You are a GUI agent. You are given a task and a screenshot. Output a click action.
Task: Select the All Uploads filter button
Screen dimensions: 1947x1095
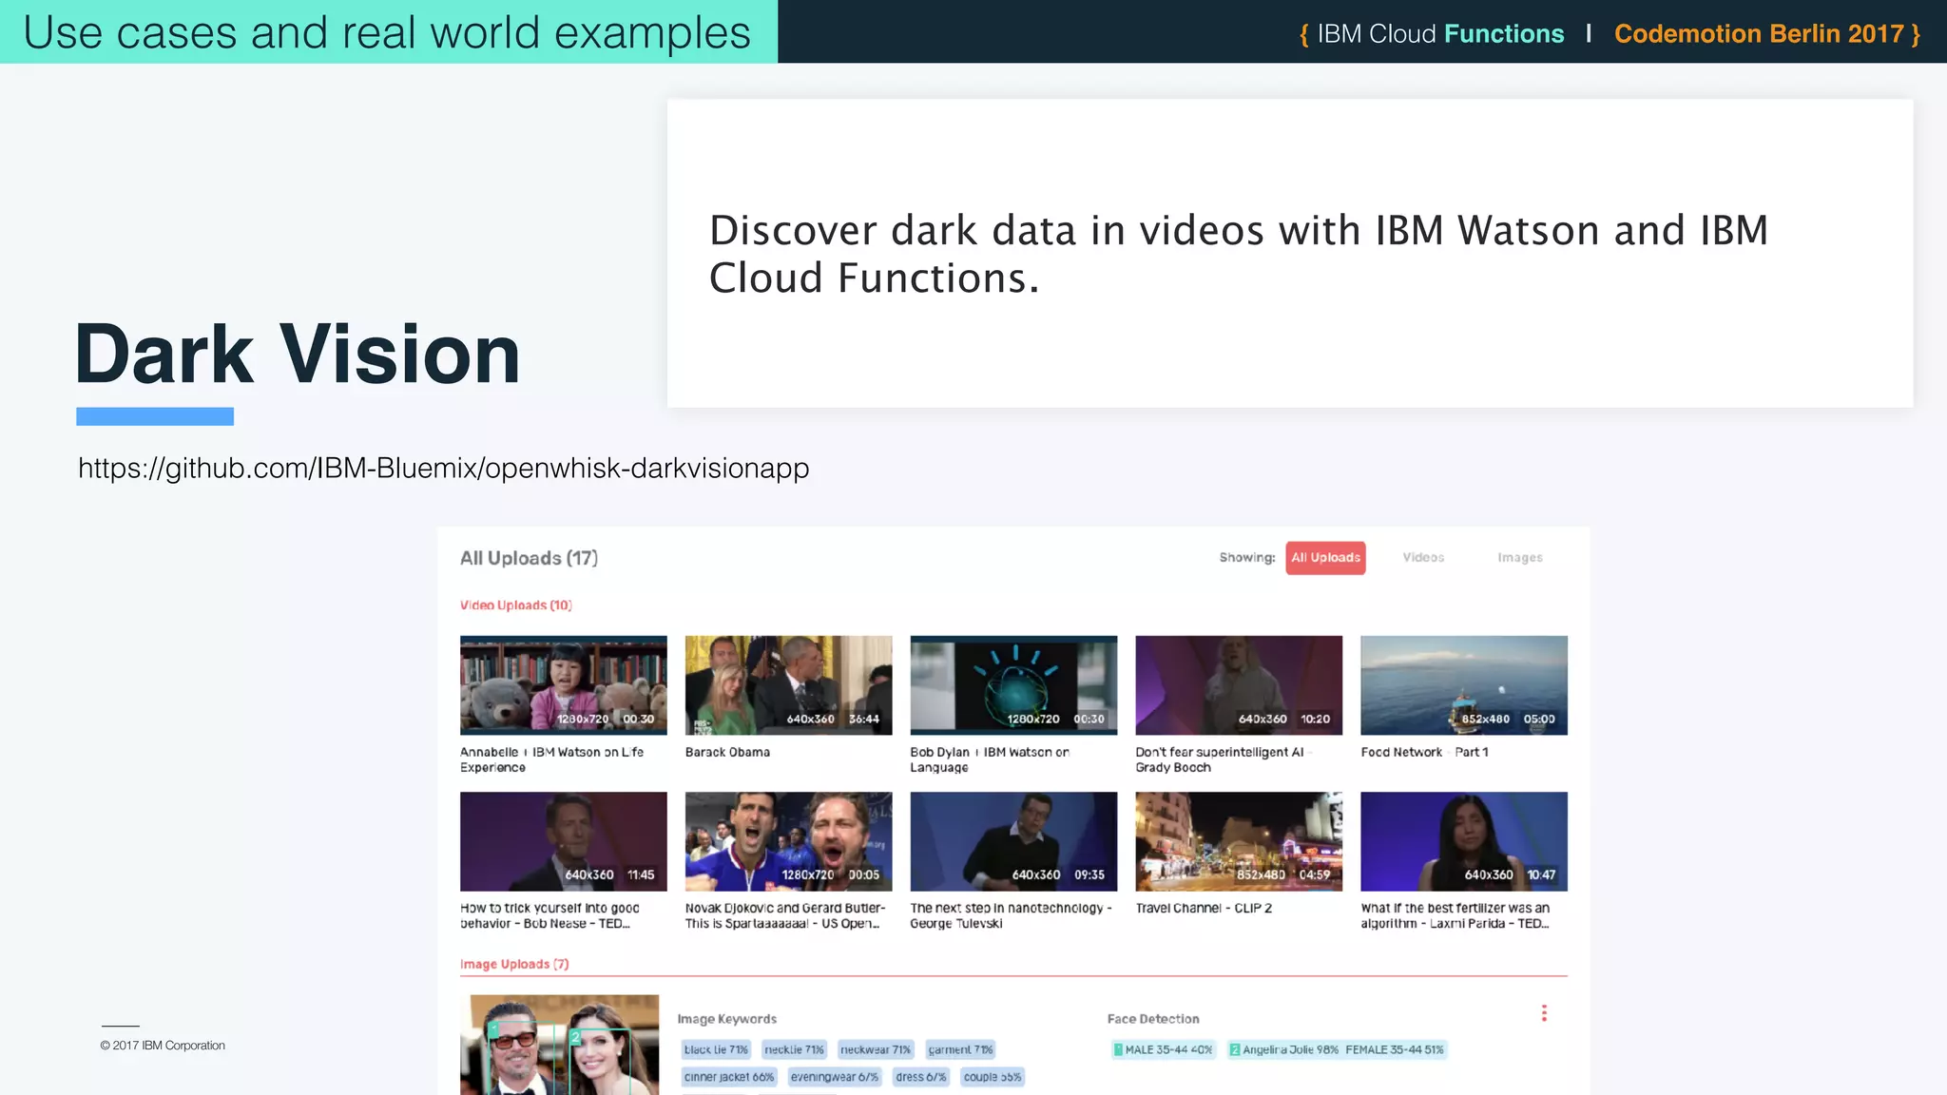(x=1325, y=558)
